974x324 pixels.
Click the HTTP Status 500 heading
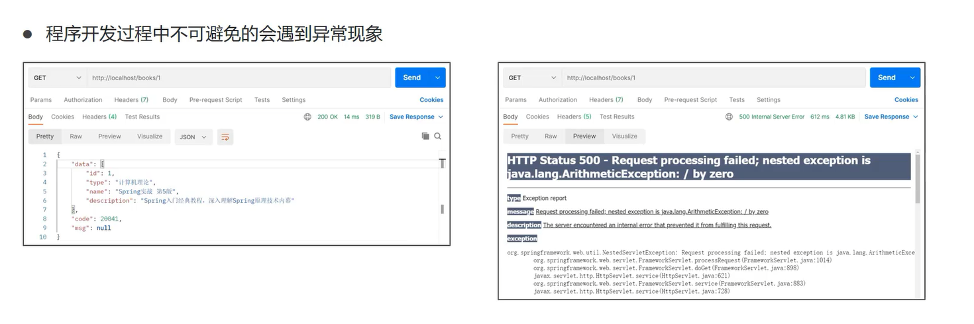(708, 167)
